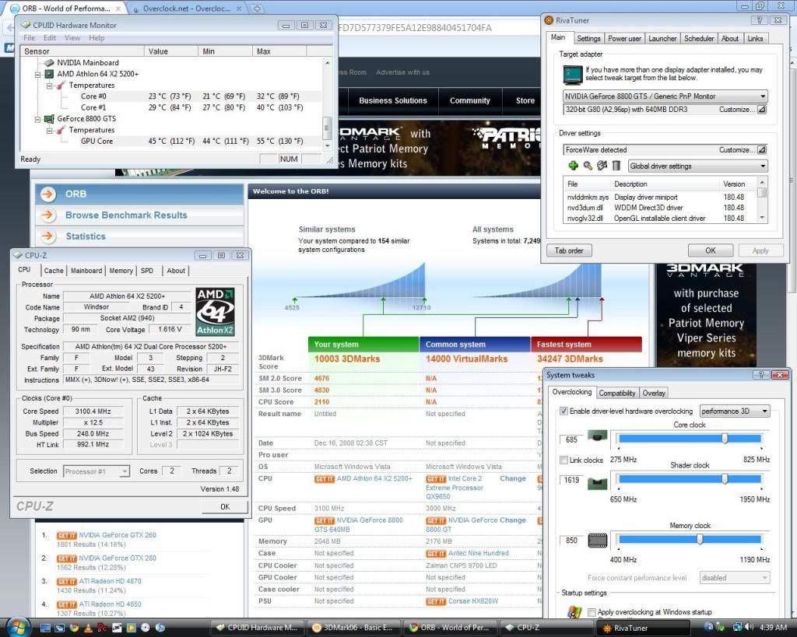Click the Shader clock card icon in System tweaks
The width and height of the screenshot is (797, 637).
[597, 483]
